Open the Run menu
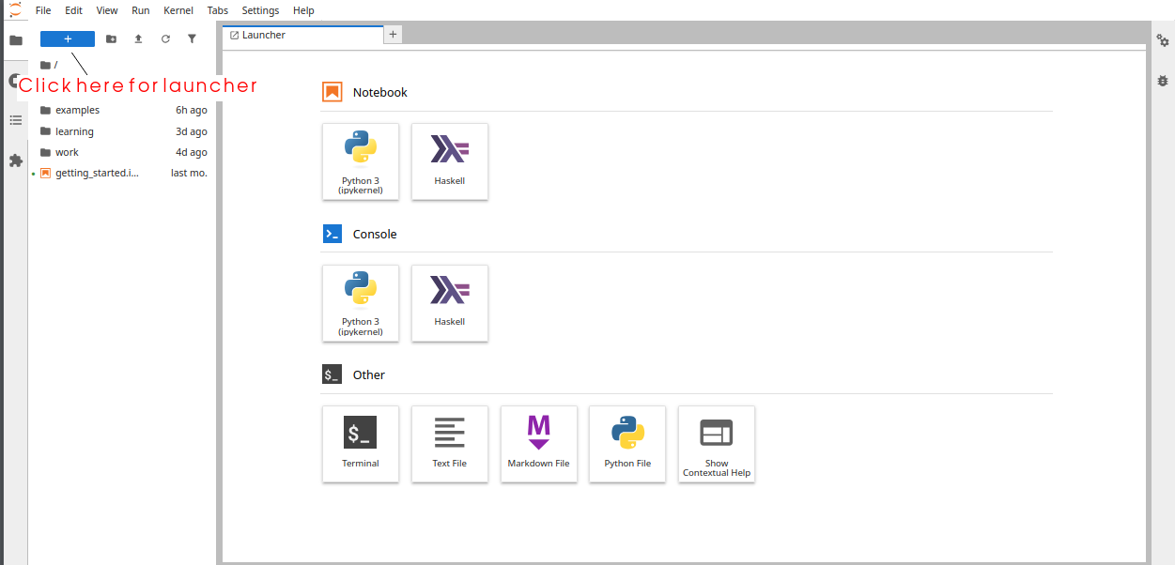Viewport: 1175px width, 565px height. pyautogui.click(x=141, y=10)
